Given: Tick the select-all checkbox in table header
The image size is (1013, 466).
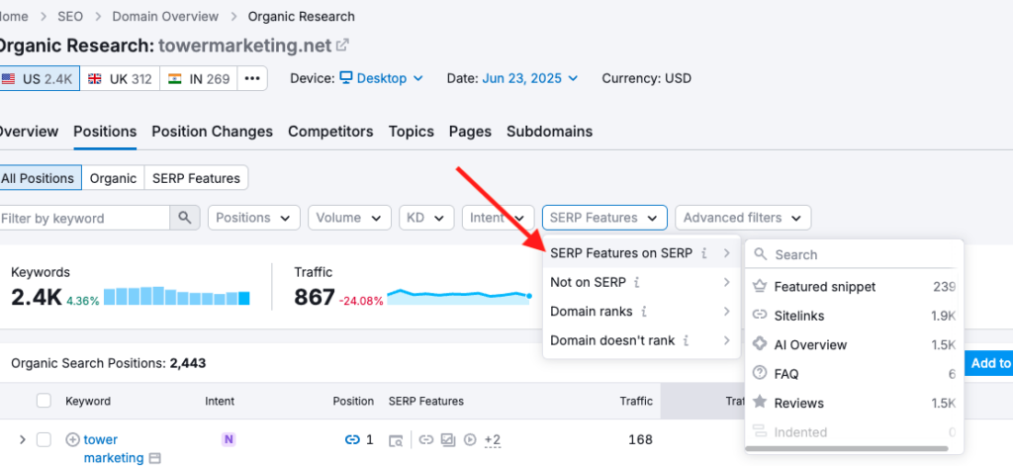Looking at the screenshot, I should [44, 401].
